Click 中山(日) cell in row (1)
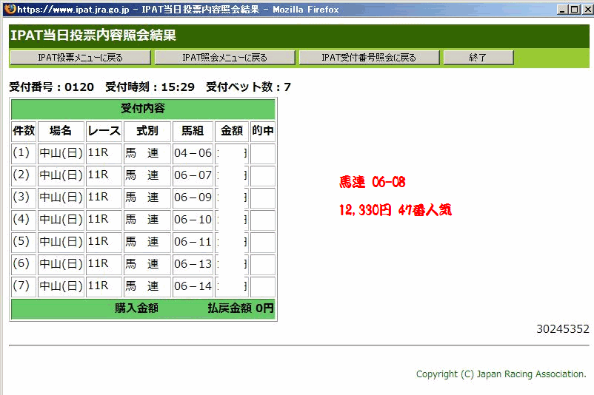Viewport: 594px width, 395px height. point(61,153)
